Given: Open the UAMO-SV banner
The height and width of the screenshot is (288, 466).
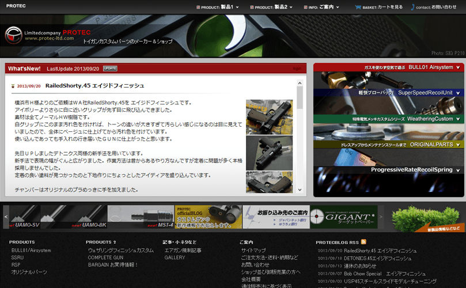Looking at the screenshot, I should 25,217.
